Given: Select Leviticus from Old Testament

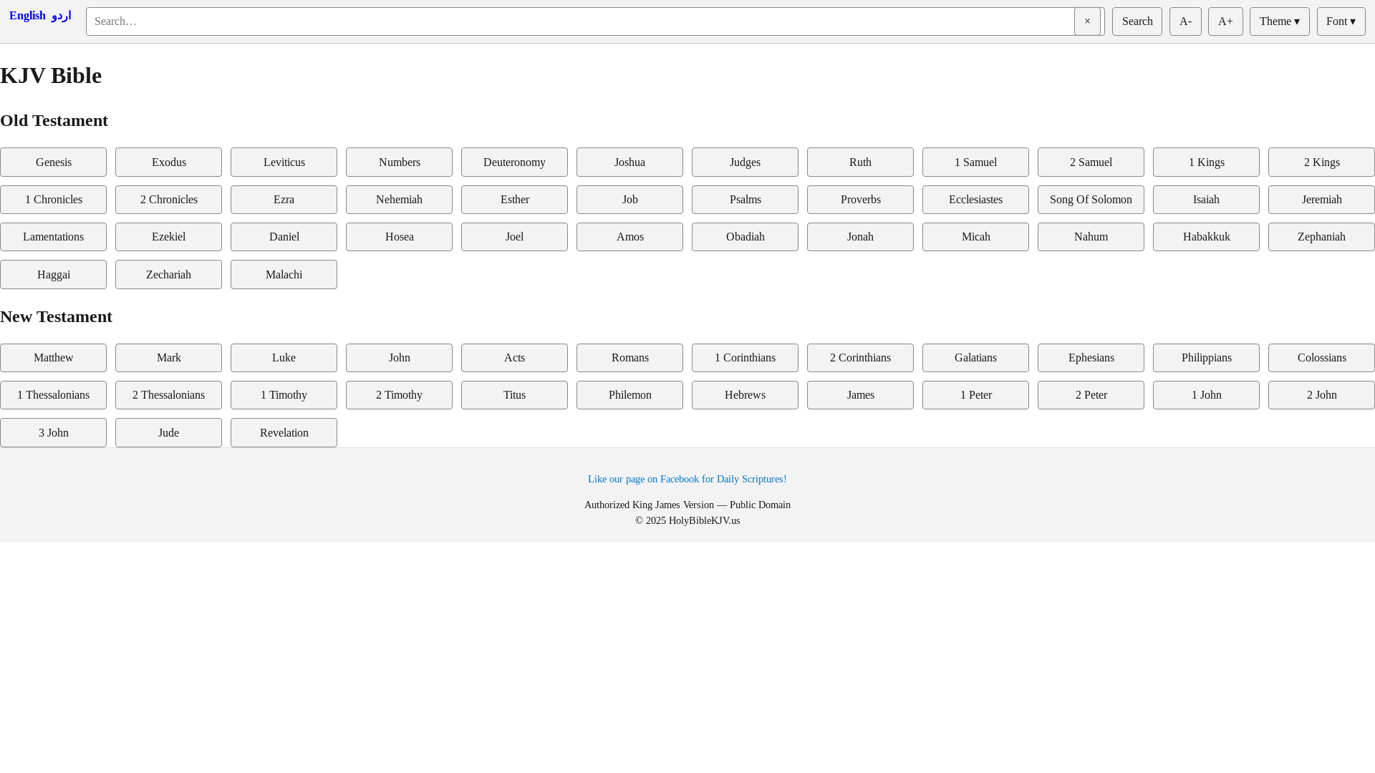Looking at the screenshot, I should pyautogui.click(x=284, y=162).
